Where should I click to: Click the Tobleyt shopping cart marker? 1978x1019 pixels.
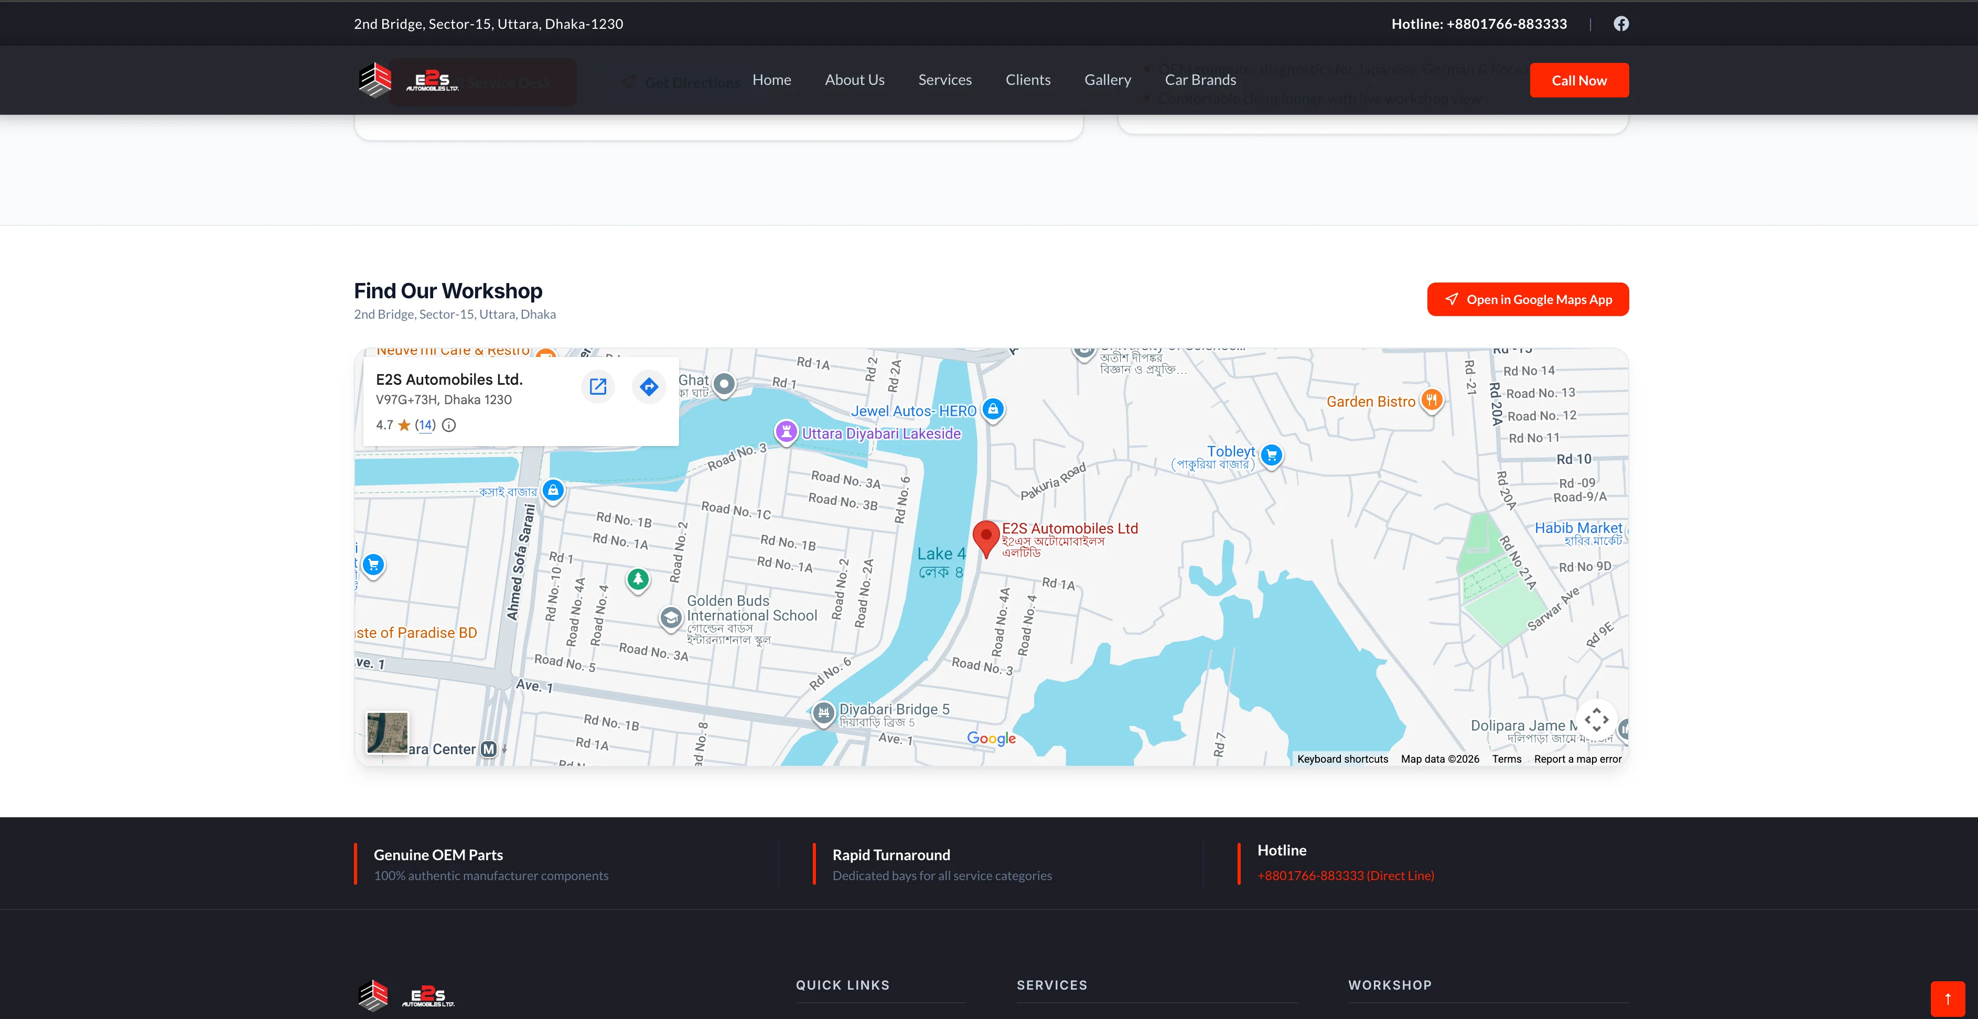pos(1272,455)
